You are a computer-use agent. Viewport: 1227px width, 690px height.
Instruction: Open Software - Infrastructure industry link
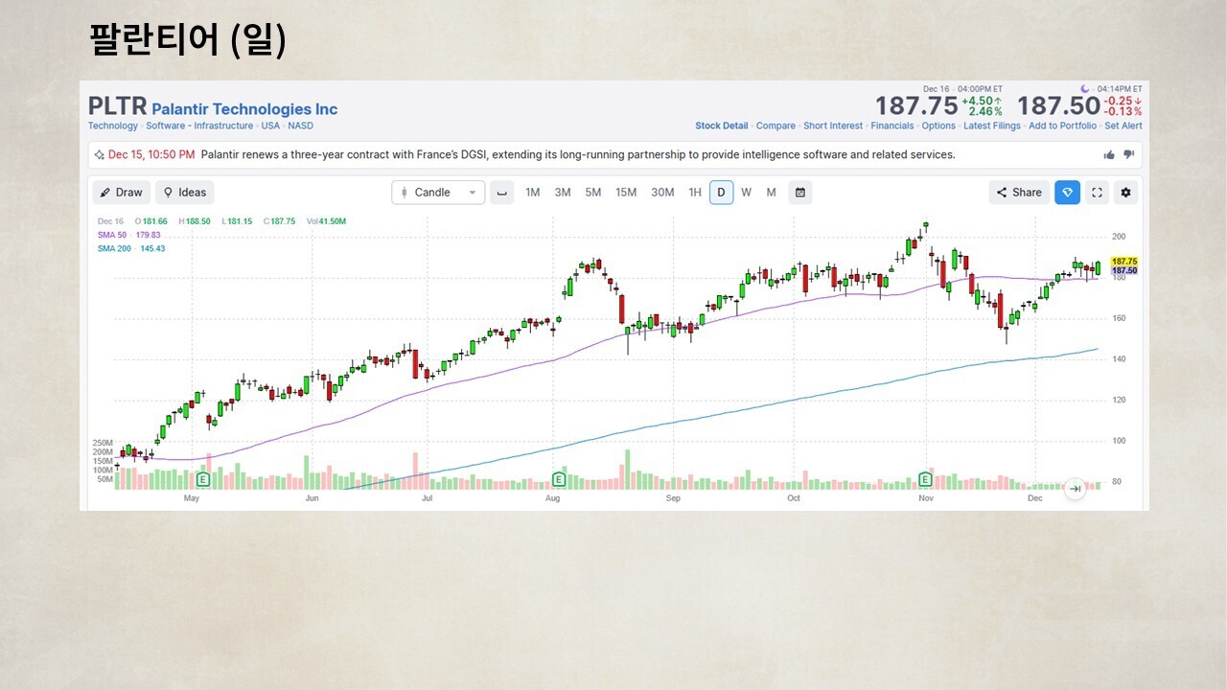pos(199,126)
